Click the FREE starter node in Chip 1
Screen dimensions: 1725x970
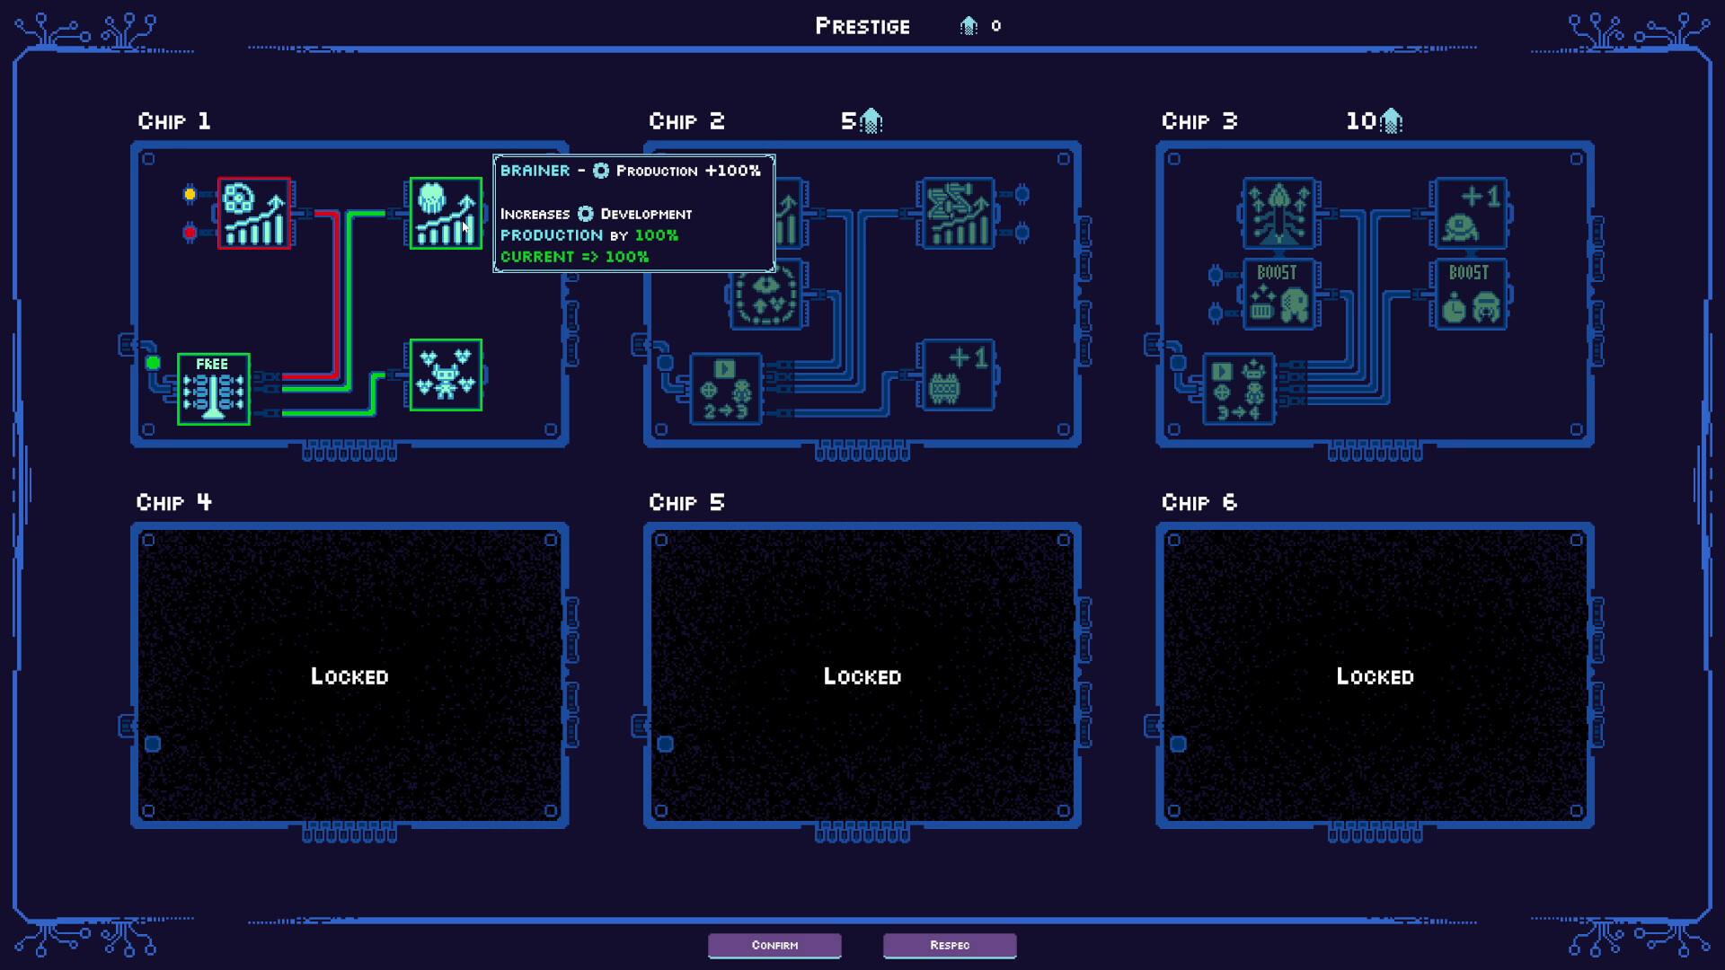(x=214, y=389)
